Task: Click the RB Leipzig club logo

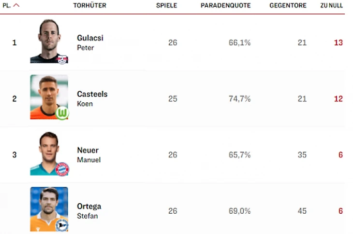Action: pos(62,59)
